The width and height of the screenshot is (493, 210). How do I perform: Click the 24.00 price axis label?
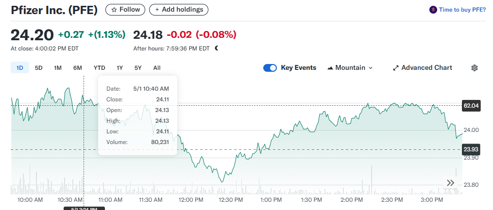pos(471,130)
